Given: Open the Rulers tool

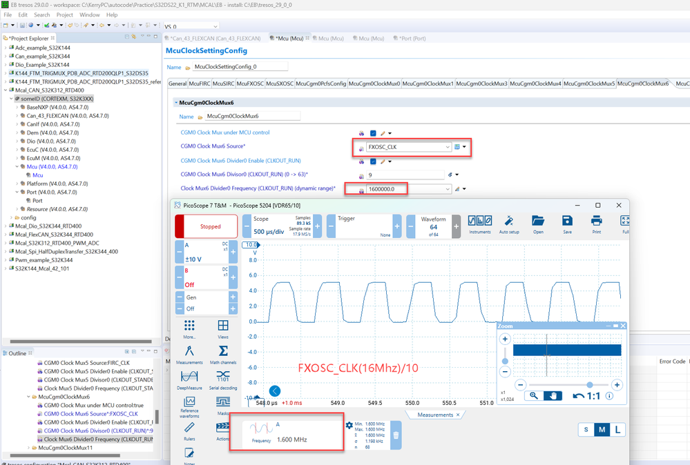Looking at the screenshot, I should pos(189,431).
